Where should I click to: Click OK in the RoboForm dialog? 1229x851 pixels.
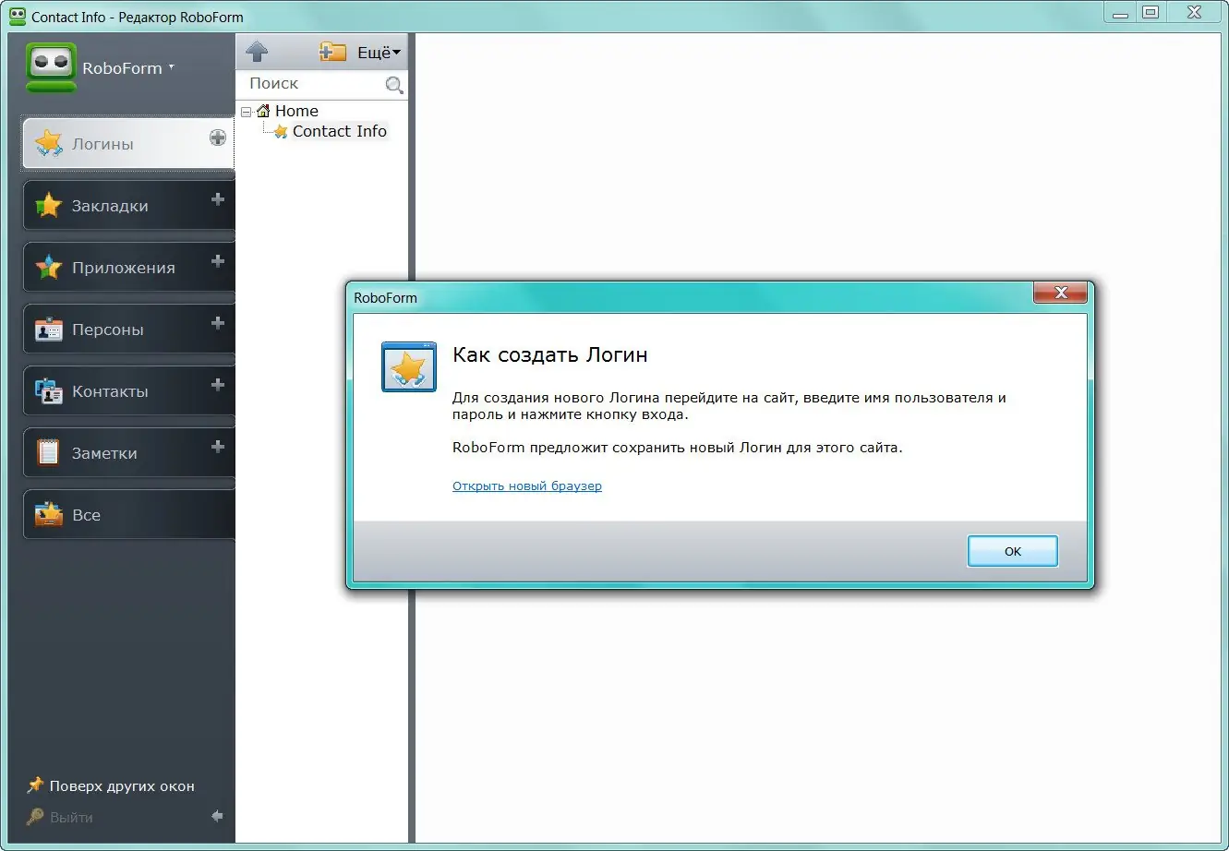(x=1013, y=551)
